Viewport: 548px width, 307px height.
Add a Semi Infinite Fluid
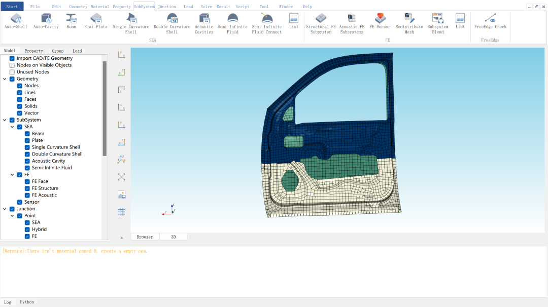point(232,23)
